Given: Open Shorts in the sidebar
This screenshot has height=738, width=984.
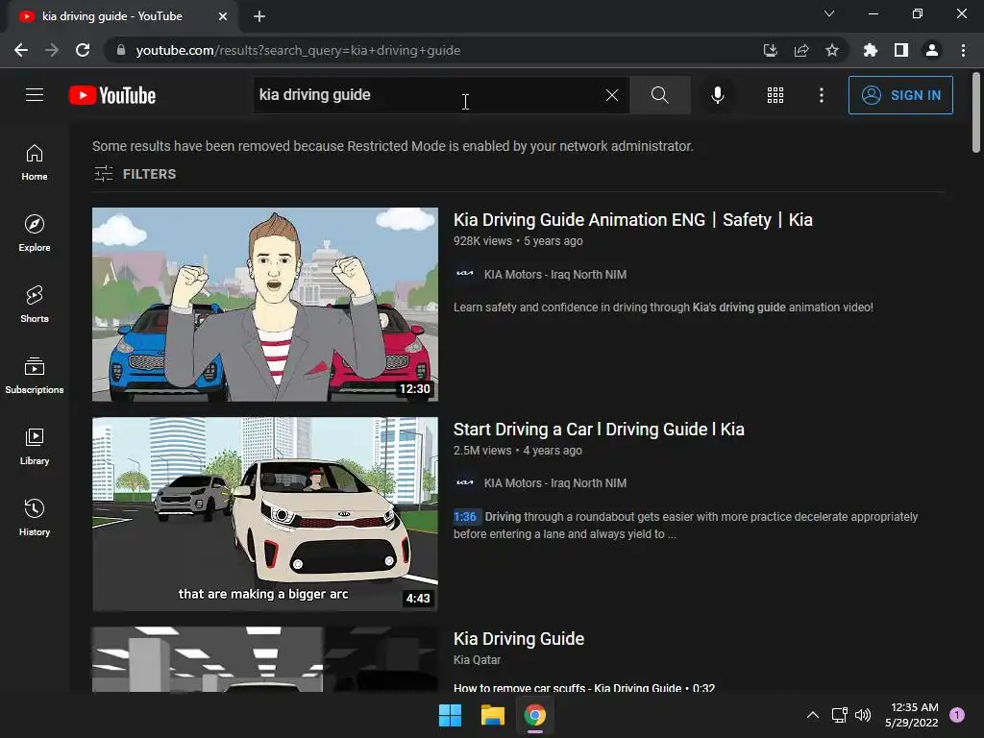Looking at the screenshot, I should 35,305.
